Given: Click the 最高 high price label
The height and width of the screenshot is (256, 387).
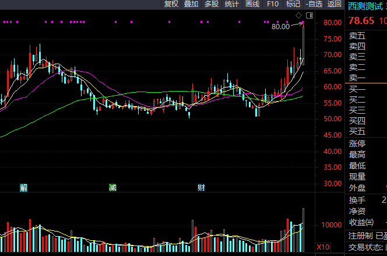Looking at the screenshot, I should (357, 155).
